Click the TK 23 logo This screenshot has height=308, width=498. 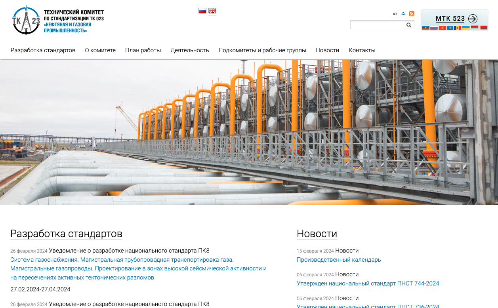(x=26, y=20)
